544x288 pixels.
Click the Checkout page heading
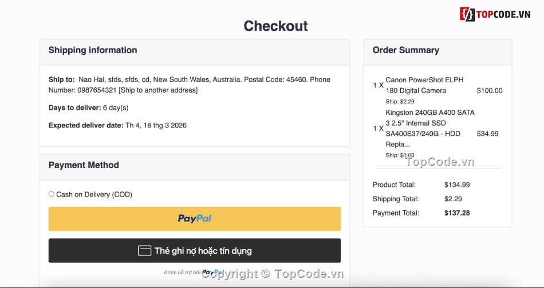(275, 26)
